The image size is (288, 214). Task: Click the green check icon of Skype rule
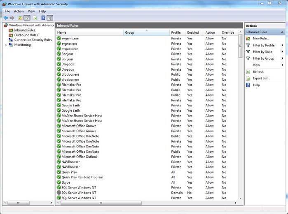pyautogui.click(x=59, y=182)
